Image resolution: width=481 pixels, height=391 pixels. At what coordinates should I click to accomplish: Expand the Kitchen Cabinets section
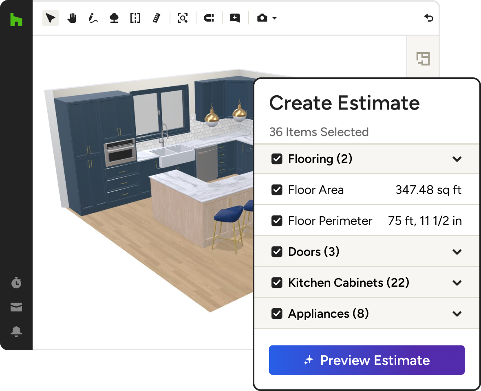click(457, 283)
